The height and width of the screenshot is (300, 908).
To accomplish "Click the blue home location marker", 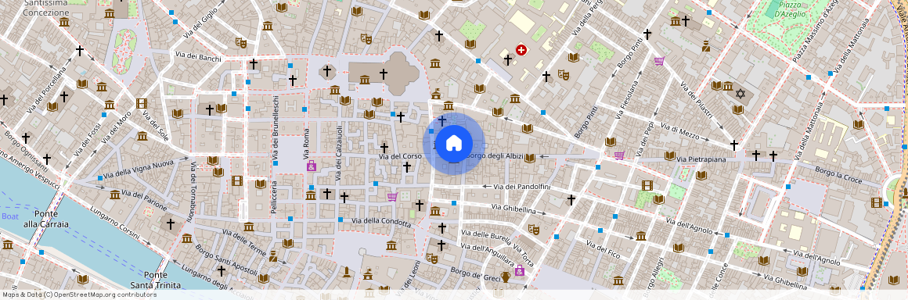I will [x=454, y=144].
